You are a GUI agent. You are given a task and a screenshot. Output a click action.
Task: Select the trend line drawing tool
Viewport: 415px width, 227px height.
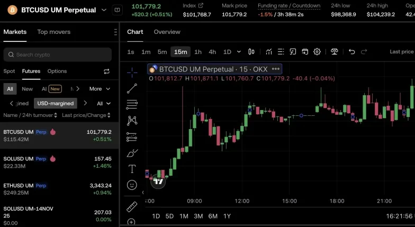coord(132,88)
